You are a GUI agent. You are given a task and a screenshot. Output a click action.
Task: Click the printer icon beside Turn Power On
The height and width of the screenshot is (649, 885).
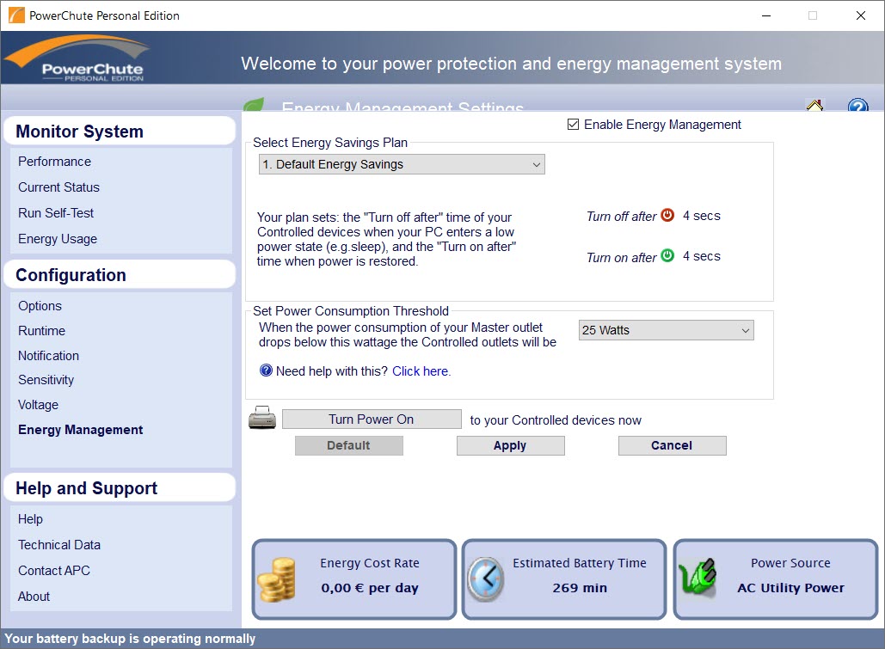[262, 418]
